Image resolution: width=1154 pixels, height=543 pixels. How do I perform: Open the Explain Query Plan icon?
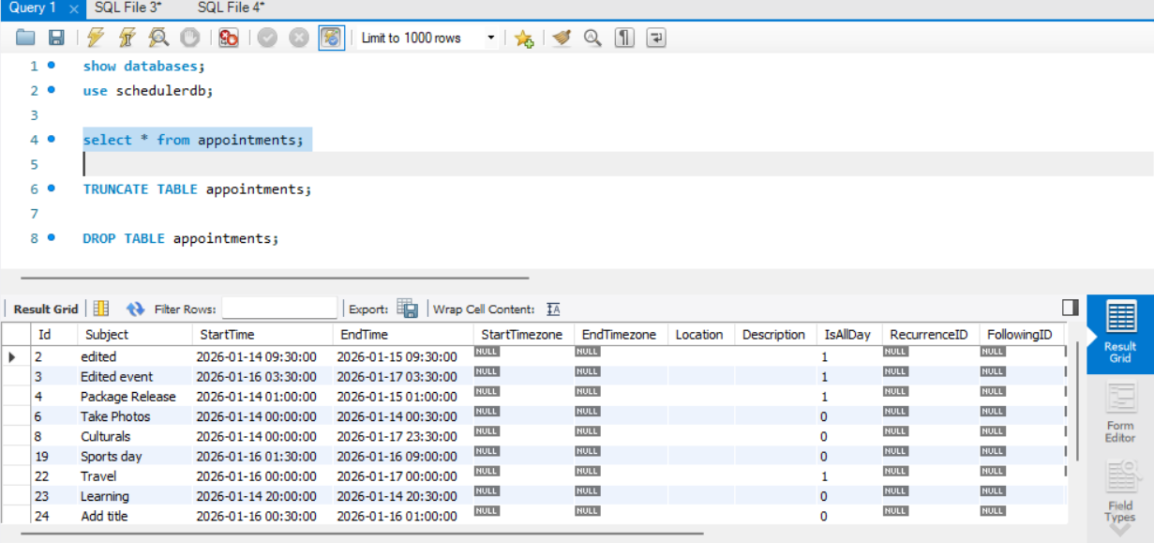click(157, 38)
